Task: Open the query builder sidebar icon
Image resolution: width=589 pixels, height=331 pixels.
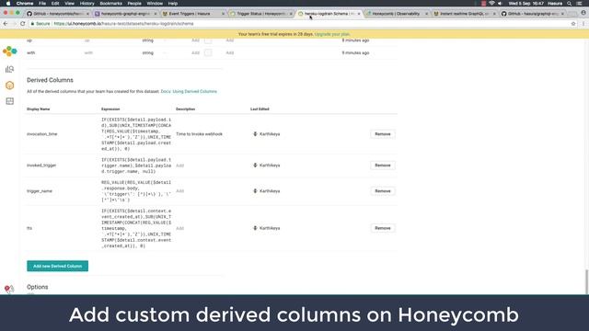Action: point(10,69)
